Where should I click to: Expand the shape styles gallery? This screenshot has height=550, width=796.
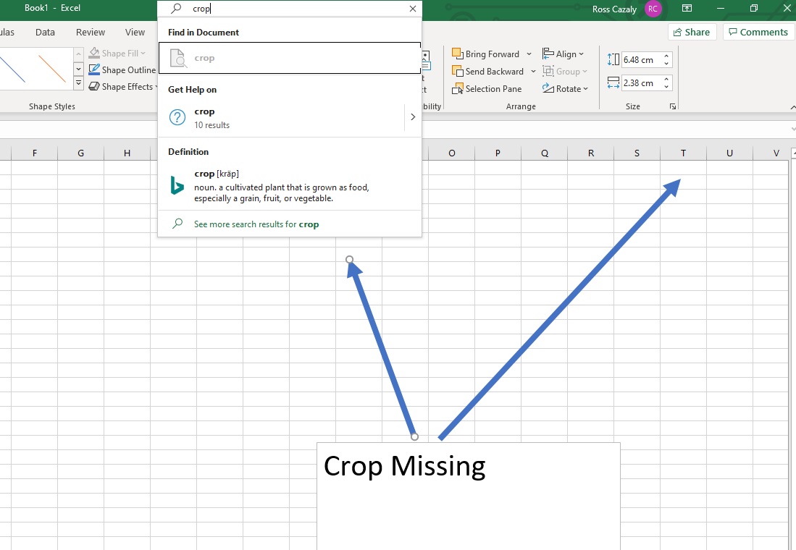tap(79, 83)
